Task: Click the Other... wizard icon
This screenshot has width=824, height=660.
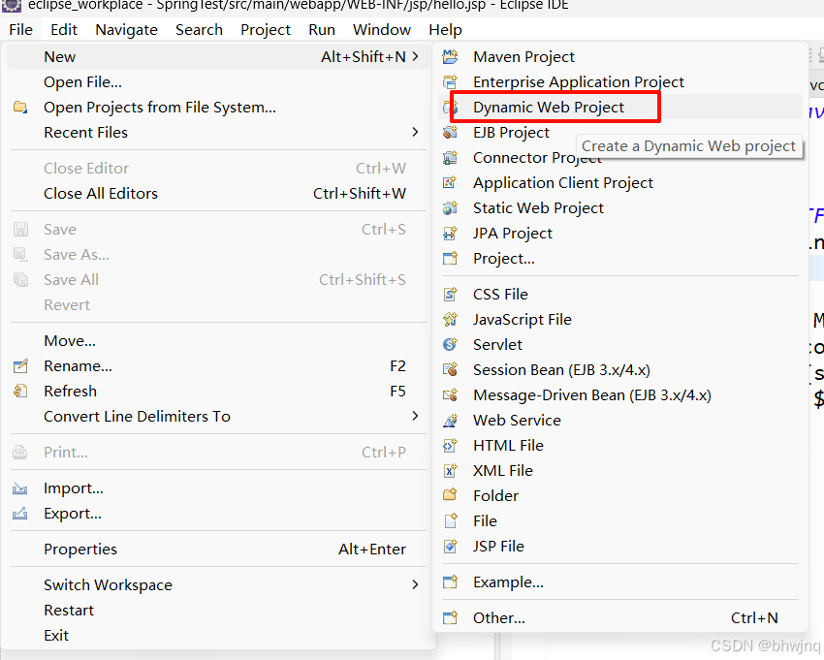Action: tap(450, 617)
